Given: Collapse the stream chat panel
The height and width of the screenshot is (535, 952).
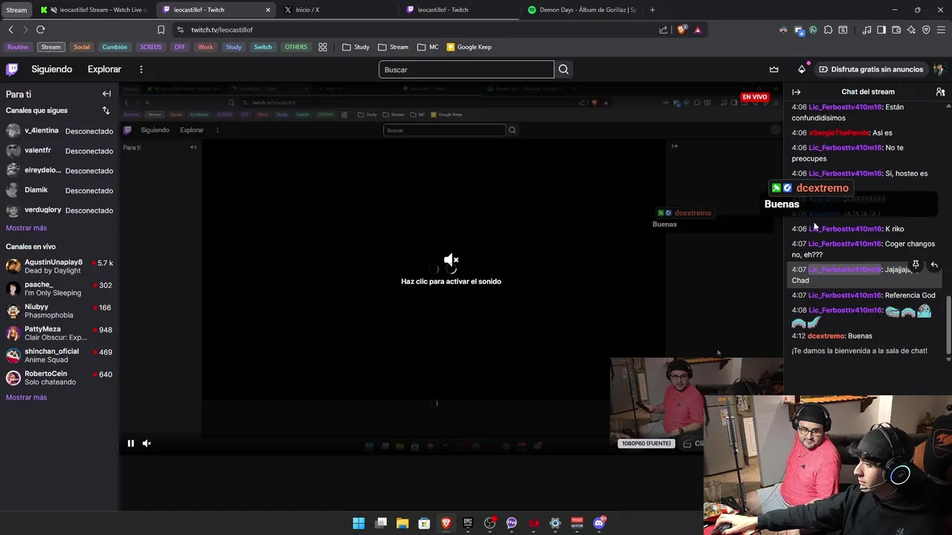Looking at the screenshot, I should (797, 92).
